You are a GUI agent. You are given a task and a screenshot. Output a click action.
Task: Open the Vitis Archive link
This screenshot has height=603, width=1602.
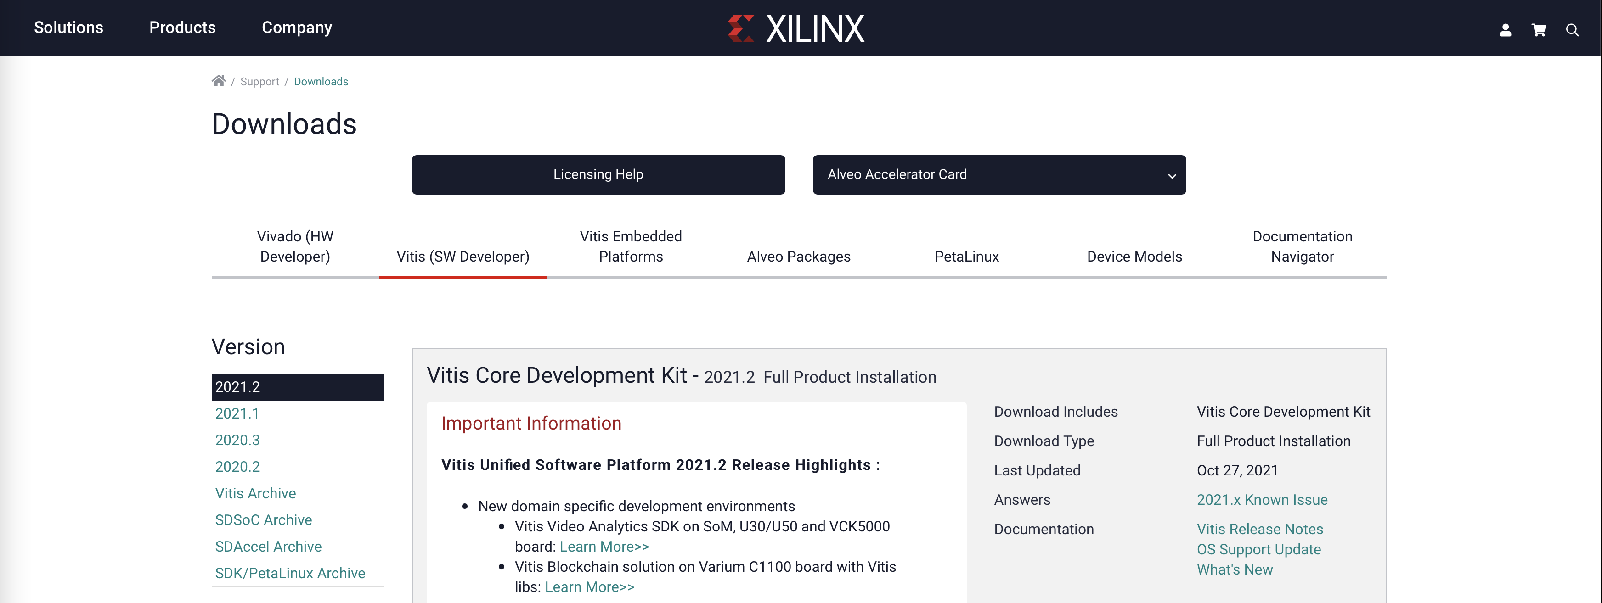coord(255,494)
